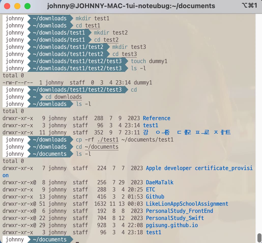The image size is (262, 243).
Task: Click the window title johnny@JOHNNY-MAC-1ui-noteubug
Action: tap(131, 6)
